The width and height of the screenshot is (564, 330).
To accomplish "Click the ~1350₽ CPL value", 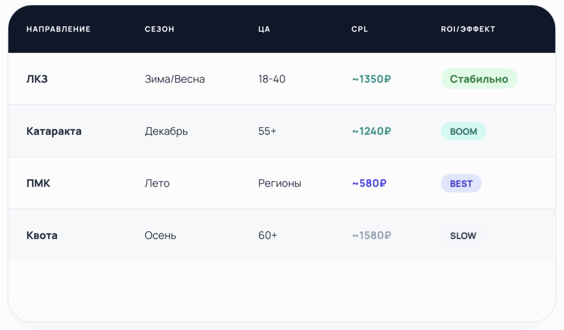I will (x=371, y=79).
